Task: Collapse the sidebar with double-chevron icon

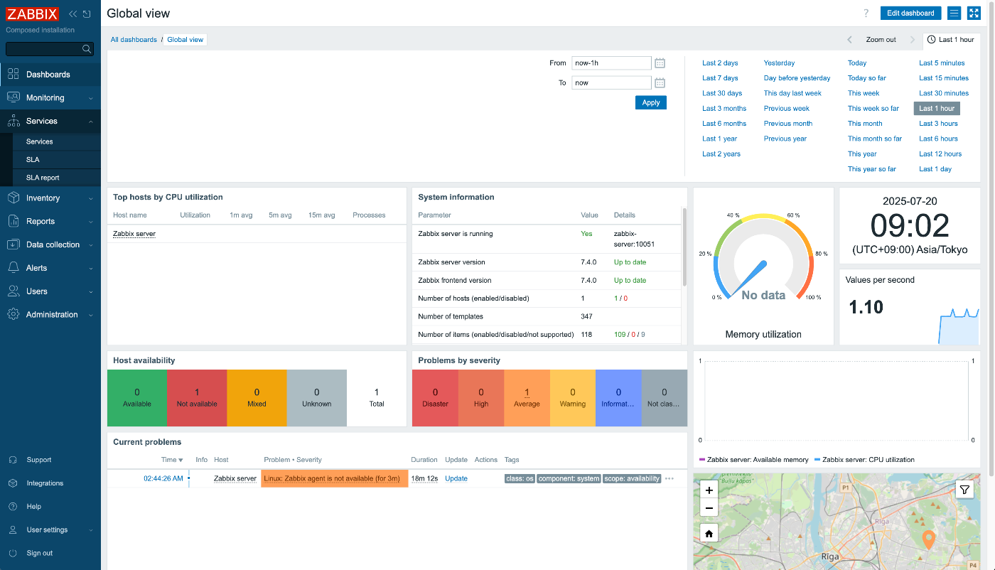Action: coord(73,14)
